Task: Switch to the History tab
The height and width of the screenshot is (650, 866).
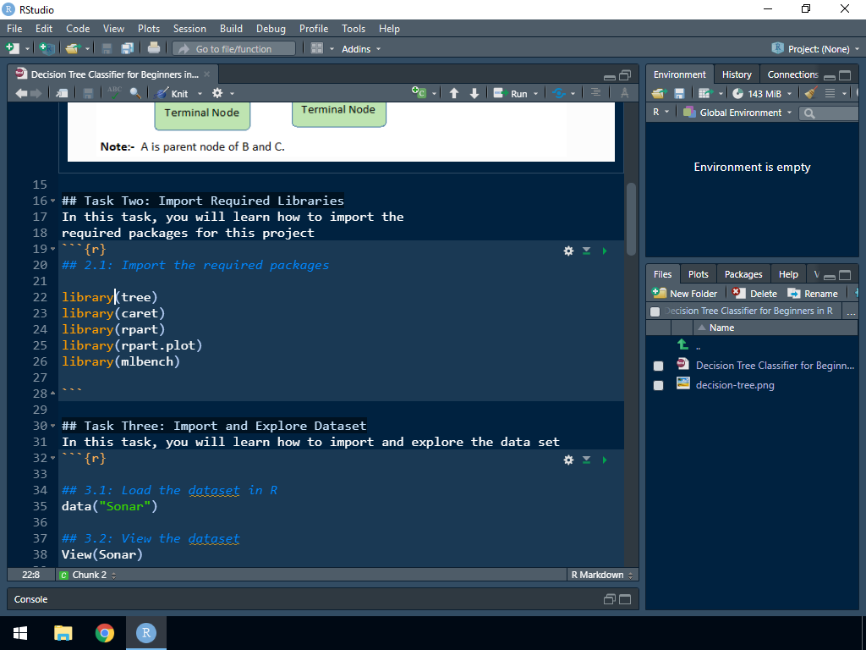Action: click(737, 74)
